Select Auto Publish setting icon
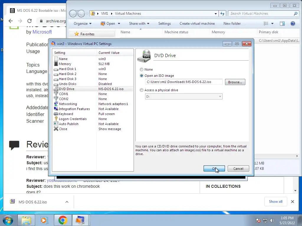The height and width of the screenshot is (226, 302). (56, 124)
